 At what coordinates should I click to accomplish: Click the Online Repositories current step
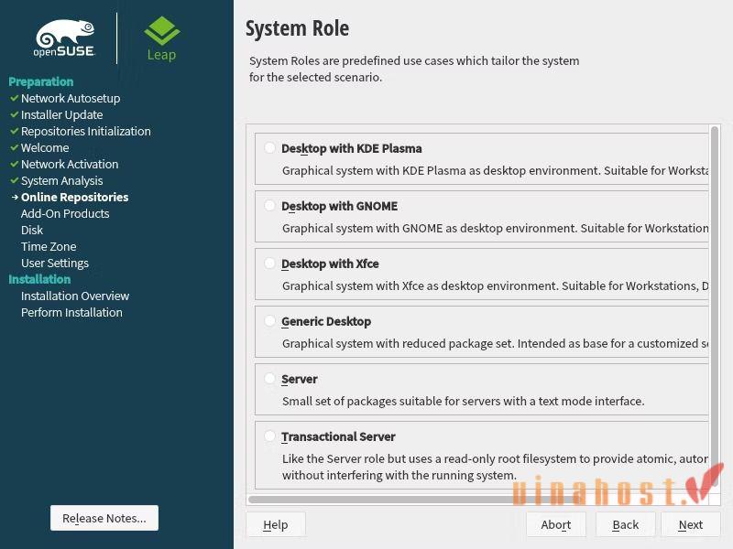[75, 197]
